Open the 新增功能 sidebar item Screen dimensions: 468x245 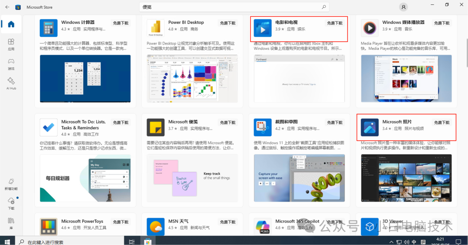point(11,184)
